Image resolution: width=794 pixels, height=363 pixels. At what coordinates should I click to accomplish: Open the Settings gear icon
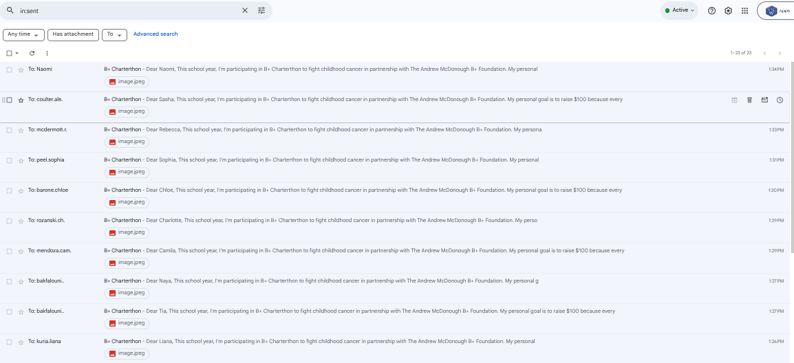[x=728, y=10]
